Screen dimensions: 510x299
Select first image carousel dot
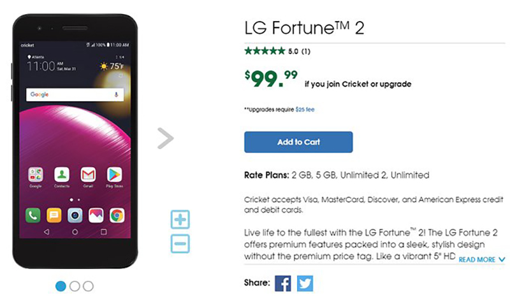pyautogui.click(x=61, y=286)
